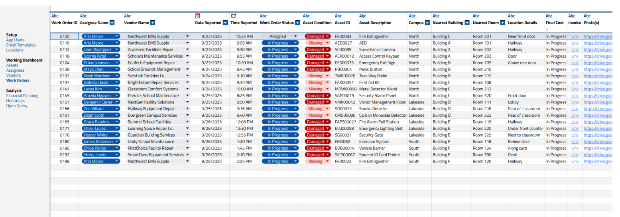The height and width of the screenshot is (217, 620).
Task: Open the Work Order Status column filter
Action: point(297,23)
